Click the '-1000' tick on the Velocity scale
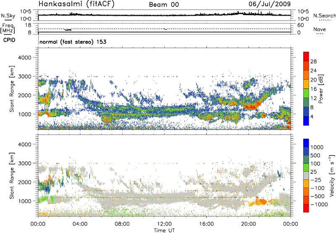The width and height of the screenshot is (336, 233). 319,204
